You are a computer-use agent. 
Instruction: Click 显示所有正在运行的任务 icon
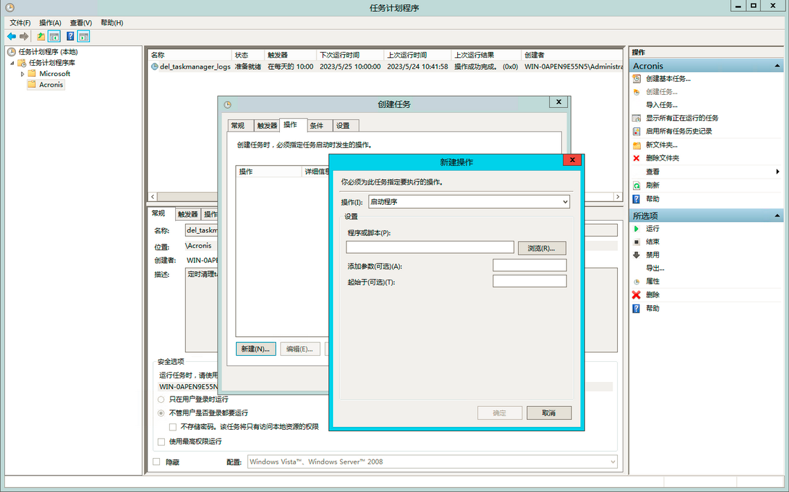click(x=637, y=118)
